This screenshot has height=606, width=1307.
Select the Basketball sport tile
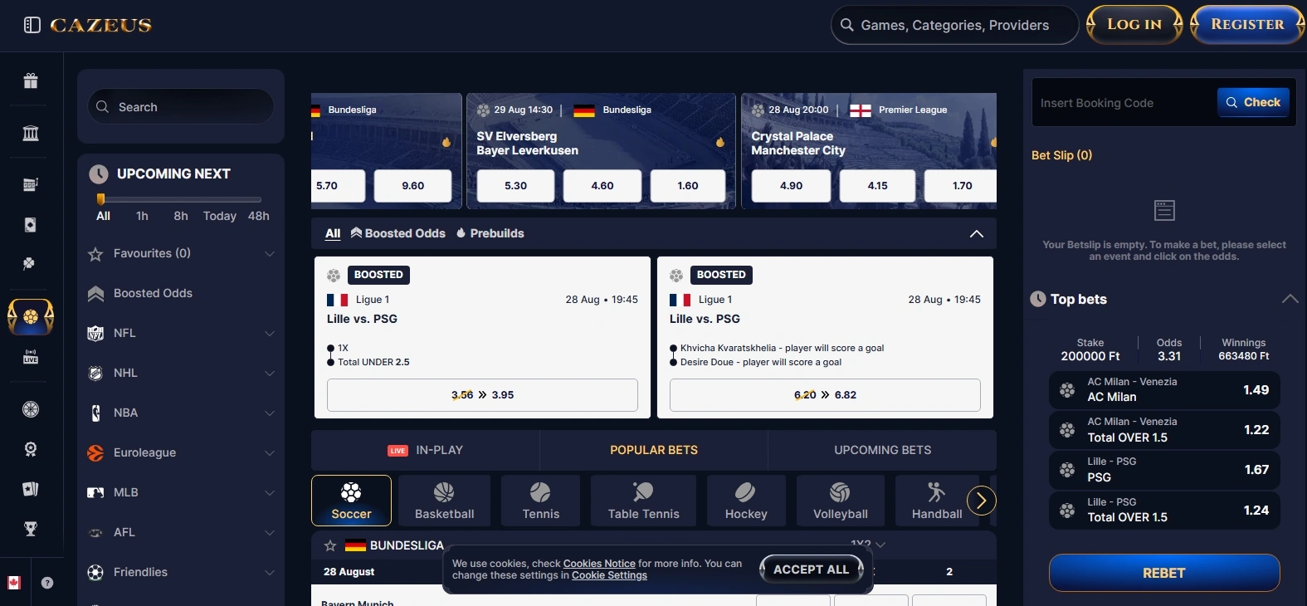click(x=444, y=501)
